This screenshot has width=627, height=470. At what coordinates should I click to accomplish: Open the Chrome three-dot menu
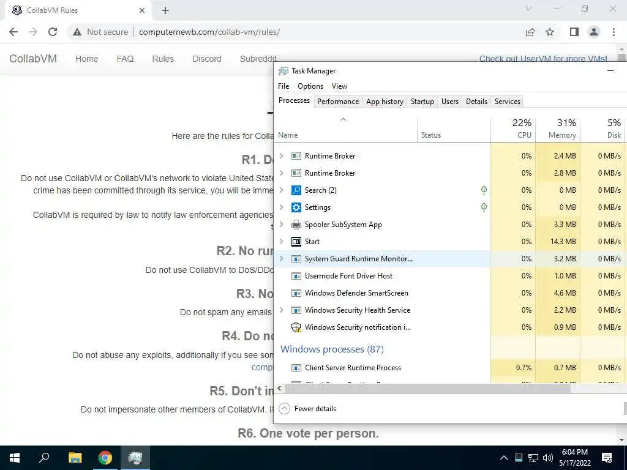coord(614,32)
